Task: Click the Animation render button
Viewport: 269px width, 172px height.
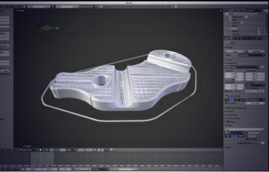Action: (x=255, y=52)
